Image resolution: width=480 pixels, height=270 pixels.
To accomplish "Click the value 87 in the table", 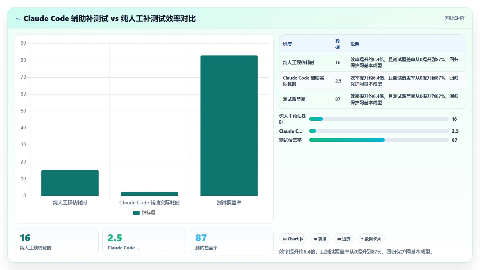I will pyautogui.click(x=338, y=99).
